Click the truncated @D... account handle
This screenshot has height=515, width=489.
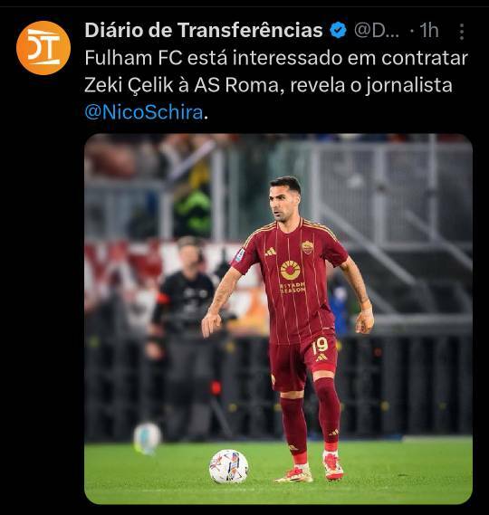tap(377, 31)
